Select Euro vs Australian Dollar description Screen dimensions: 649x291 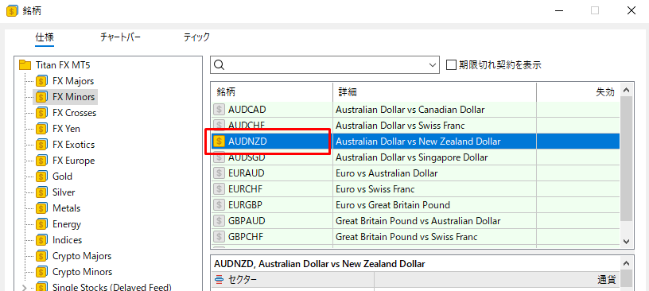tap(387, 173)
